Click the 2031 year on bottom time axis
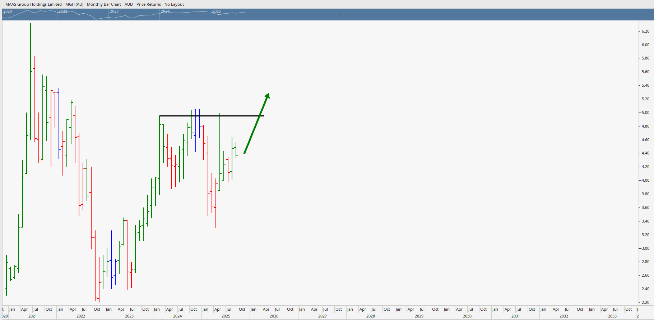 tap(516, 316)
